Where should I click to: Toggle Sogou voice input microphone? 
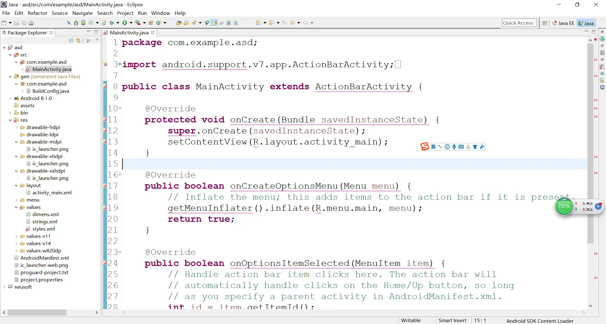(x=454, y=147)
